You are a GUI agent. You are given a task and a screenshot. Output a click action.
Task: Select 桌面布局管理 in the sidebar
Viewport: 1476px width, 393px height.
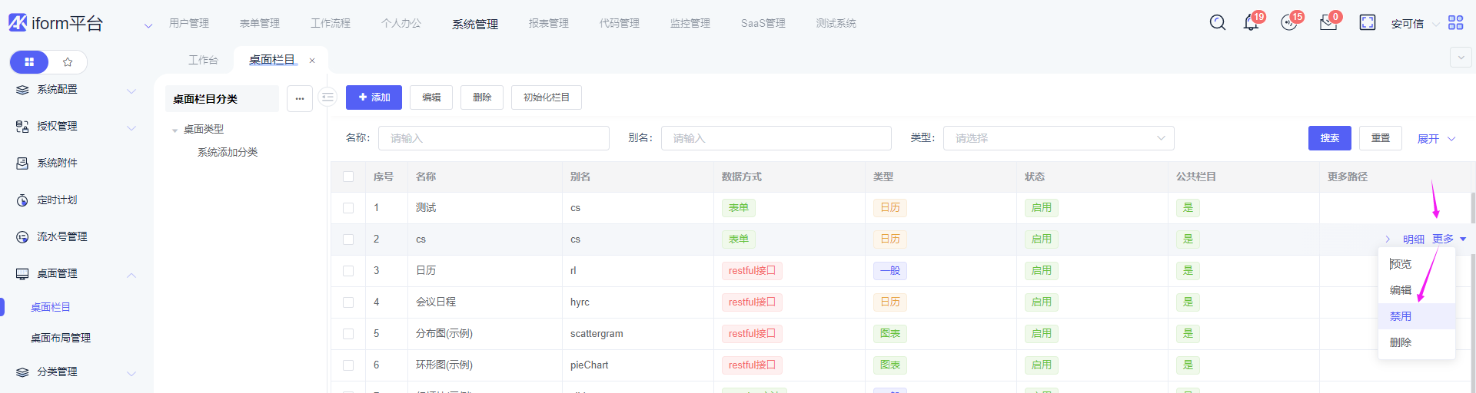tap(61, 338)
